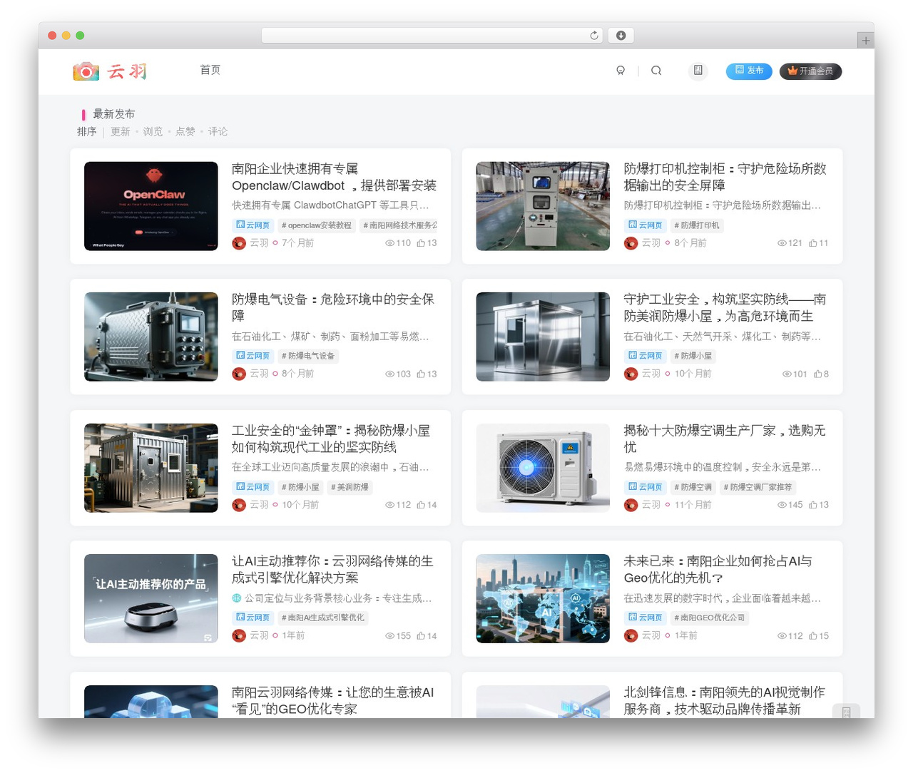This screenshot has width=913, height=773.
Task: Click 云羽 author avatar on Openclaw article
Action: [x=239, y=243]
